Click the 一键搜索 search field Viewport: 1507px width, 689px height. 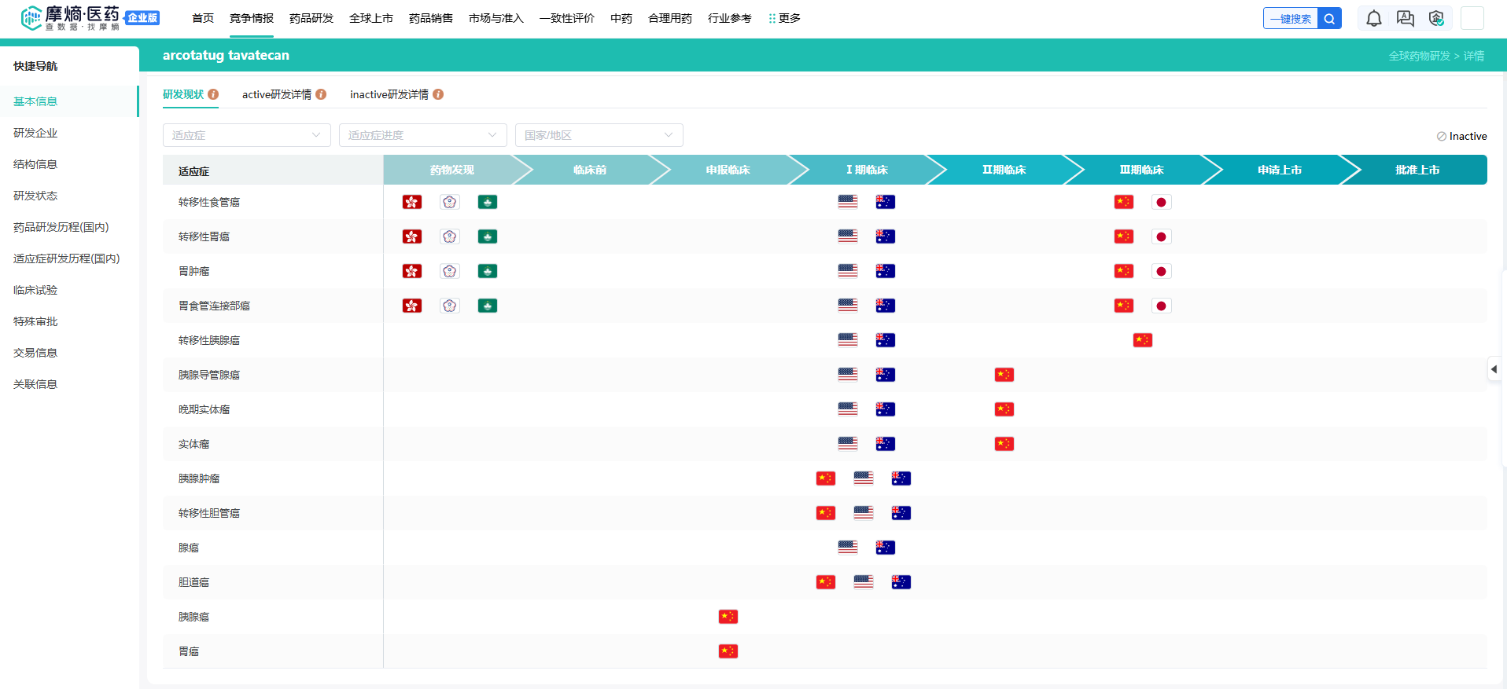(x=1291, y=19)
